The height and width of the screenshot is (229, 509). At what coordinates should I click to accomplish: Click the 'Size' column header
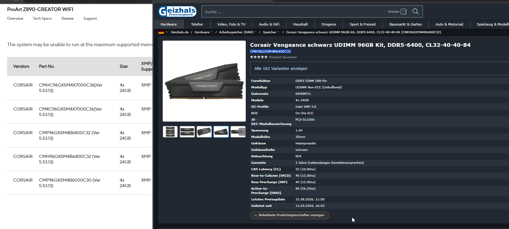124,66
